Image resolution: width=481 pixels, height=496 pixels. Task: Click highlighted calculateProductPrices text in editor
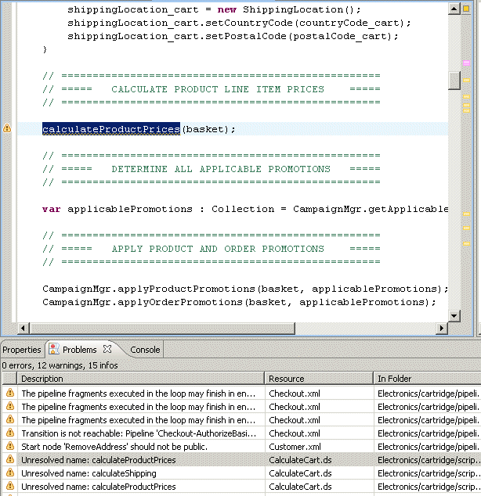tap(110, 129)
